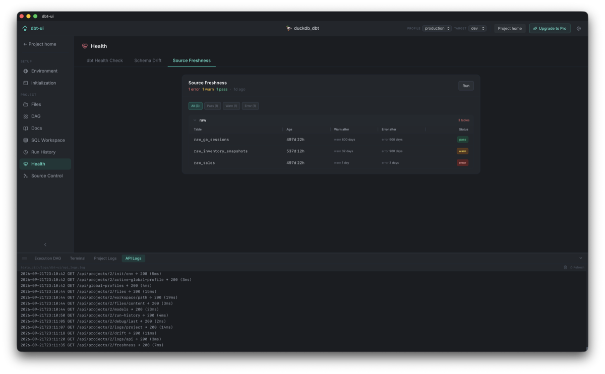Collapse the bottom log panel chevron

pos(580,258)
